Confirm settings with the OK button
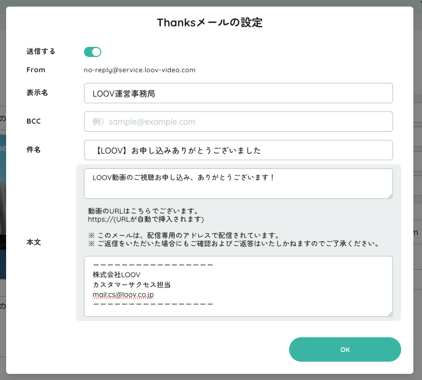Image resolution: width=422 pixels, height=380 pixels. 345,349
